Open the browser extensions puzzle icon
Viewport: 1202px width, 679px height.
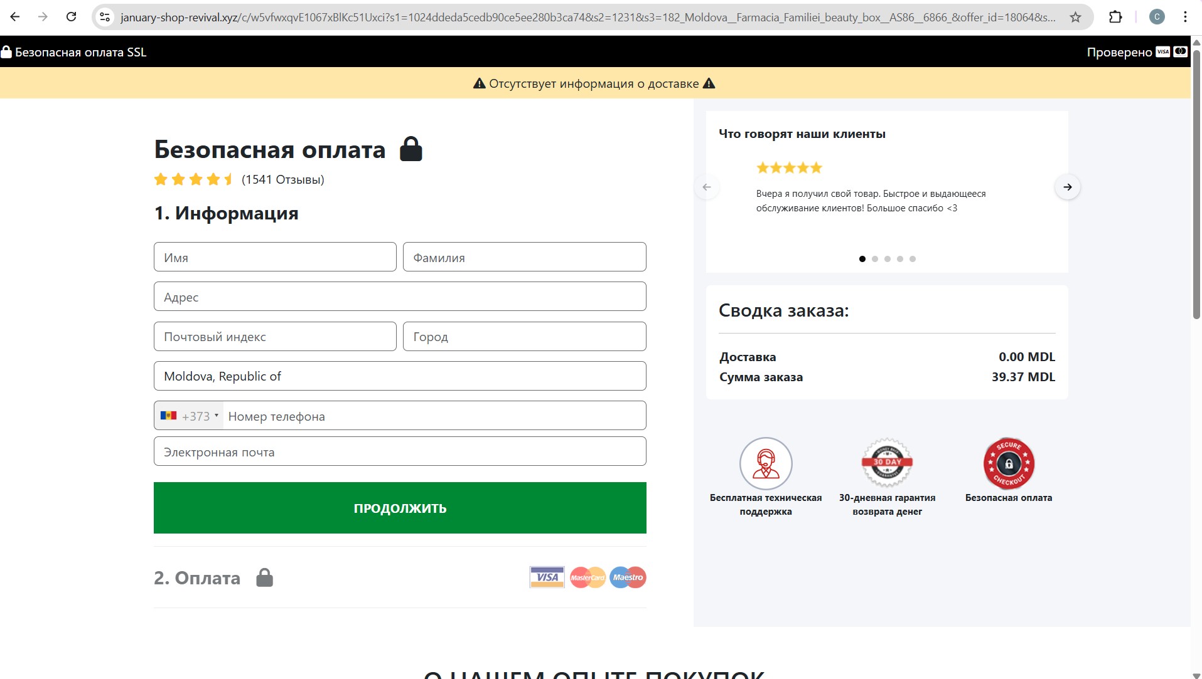point(1115,17)
